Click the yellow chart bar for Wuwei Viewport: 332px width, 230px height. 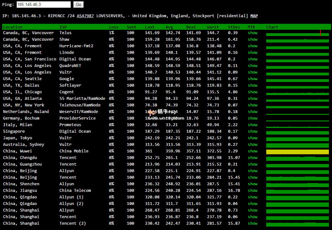(x=297, y=152)
